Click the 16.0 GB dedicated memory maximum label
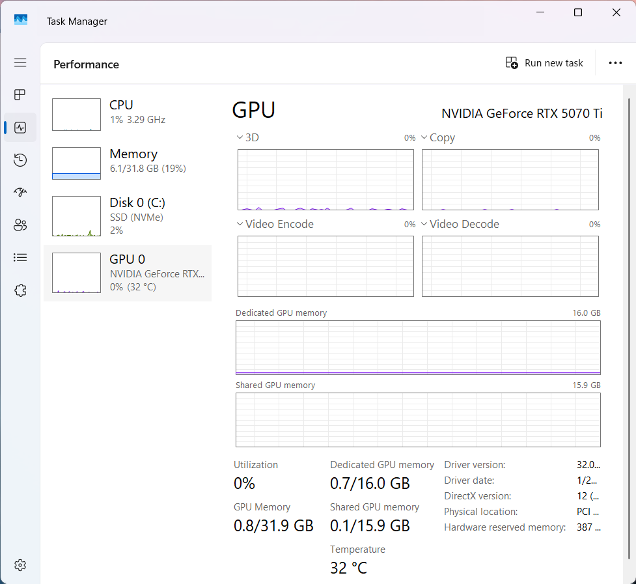The width and height of the screenshot is (636, 584). click(x=586, y=313)
